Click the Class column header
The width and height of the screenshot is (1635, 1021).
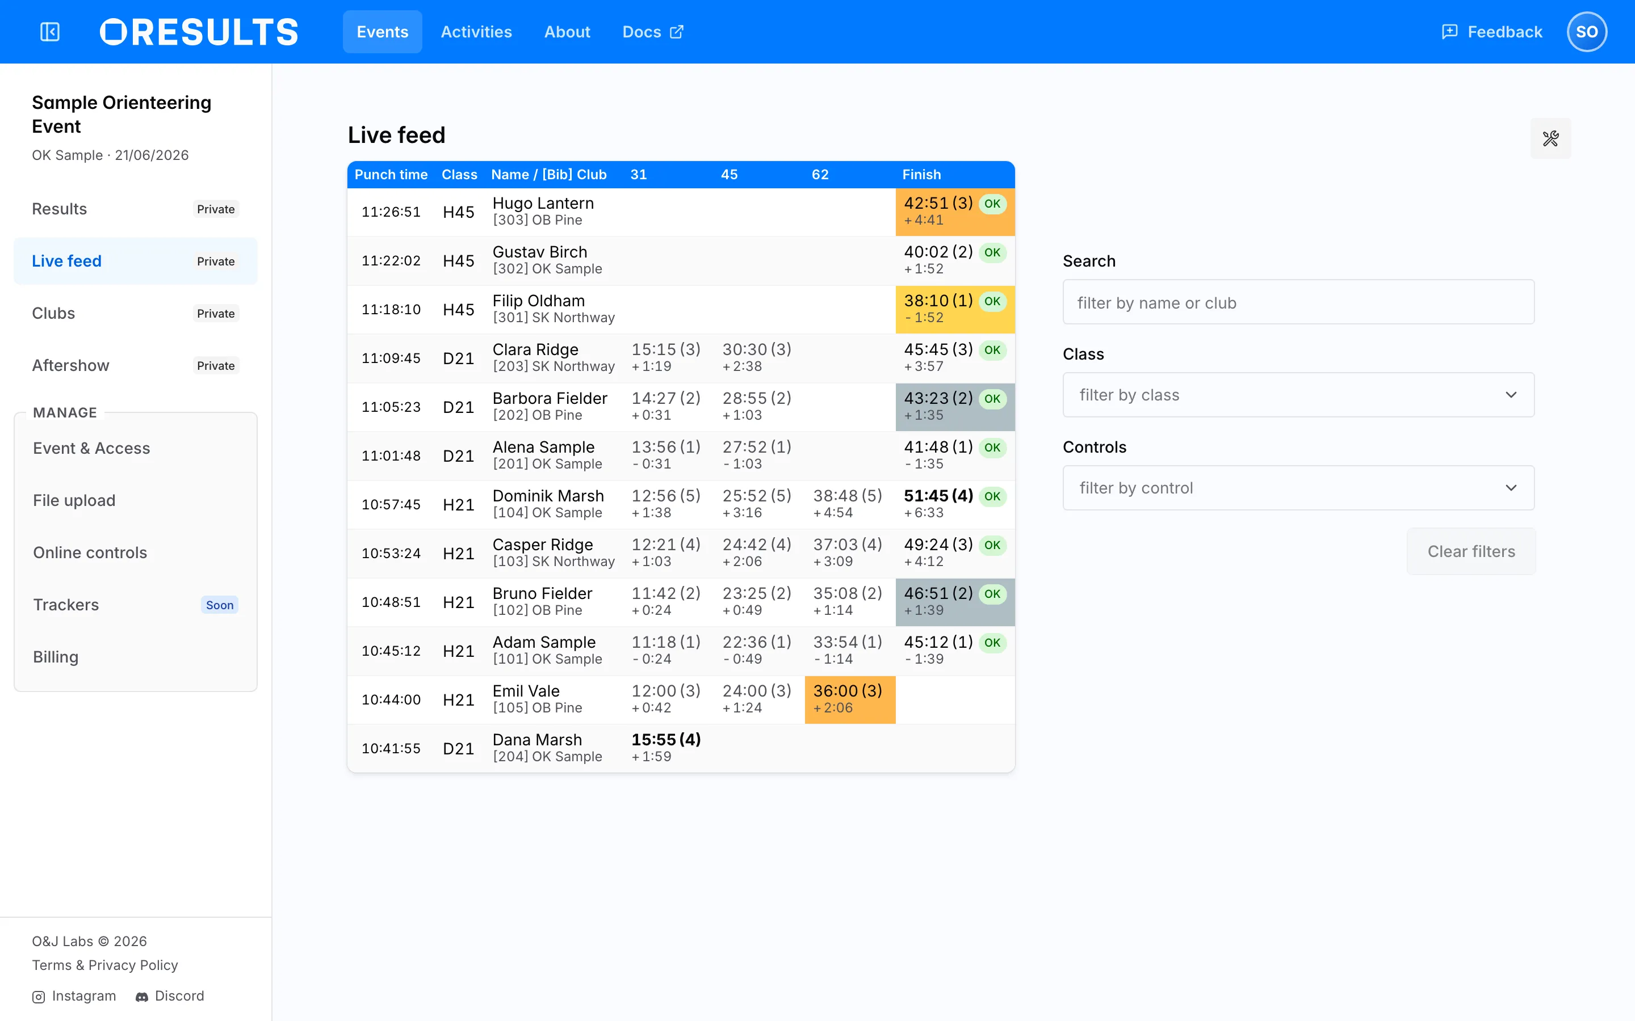point(459,174)
